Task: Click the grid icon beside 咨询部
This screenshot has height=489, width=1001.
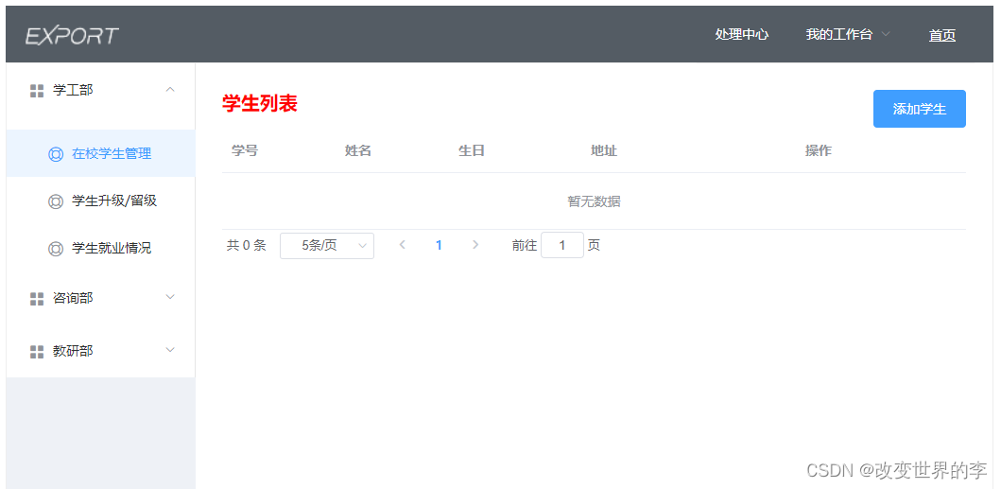Action: (x=37, y=299)
